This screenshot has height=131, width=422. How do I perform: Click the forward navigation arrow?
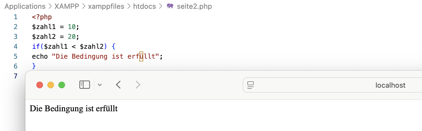138,85
